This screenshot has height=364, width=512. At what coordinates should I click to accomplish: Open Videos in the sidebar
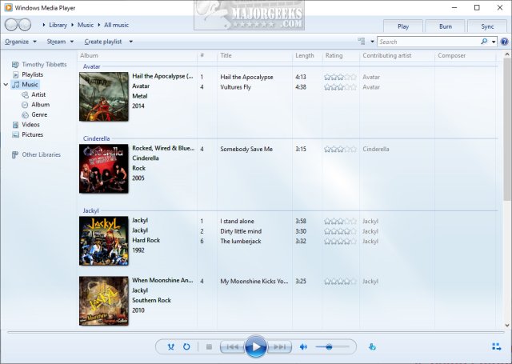click(x=26, y=125)
